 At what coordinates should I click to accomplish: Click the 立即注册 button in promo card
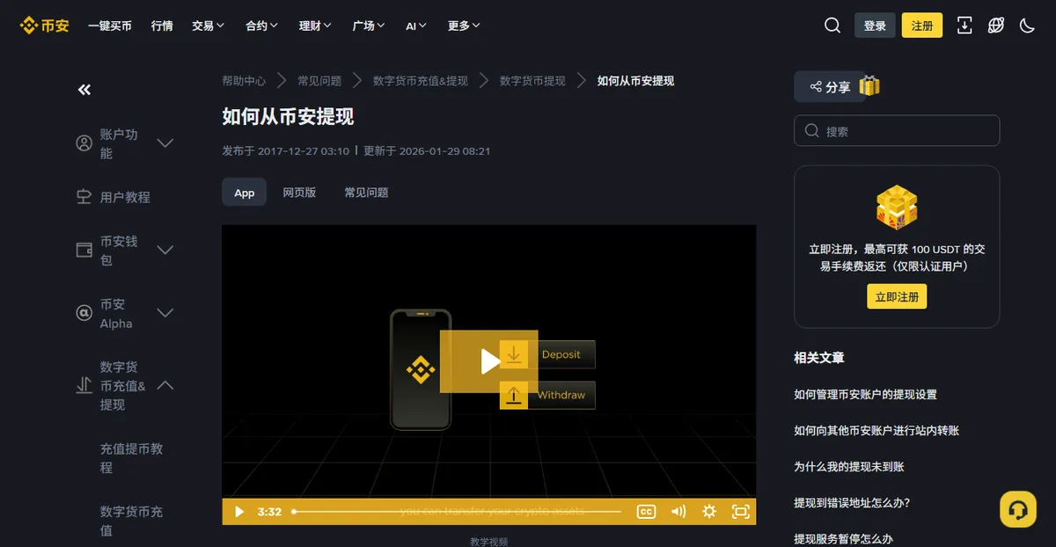[897, 296]
